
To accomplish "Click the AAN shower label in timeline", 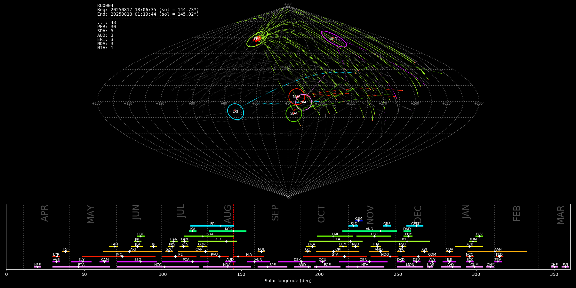I will click(x=498, y=250).
